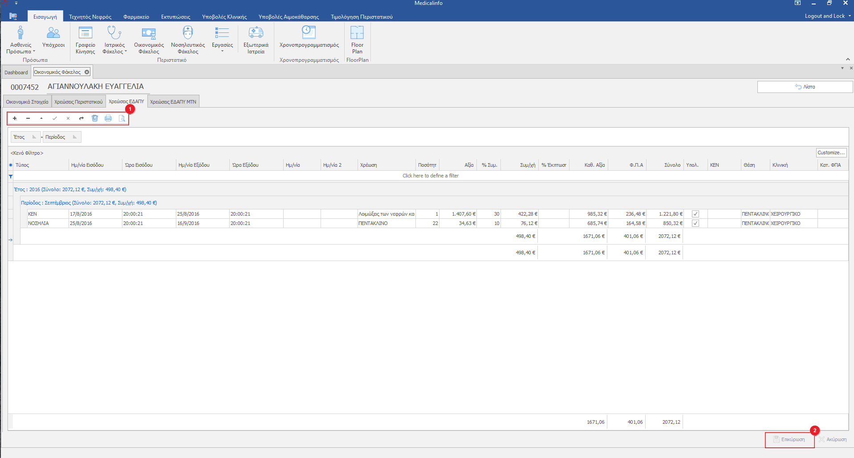854x458 pixels.
Task: Click the Customize... button
Action: click(831, 153)
